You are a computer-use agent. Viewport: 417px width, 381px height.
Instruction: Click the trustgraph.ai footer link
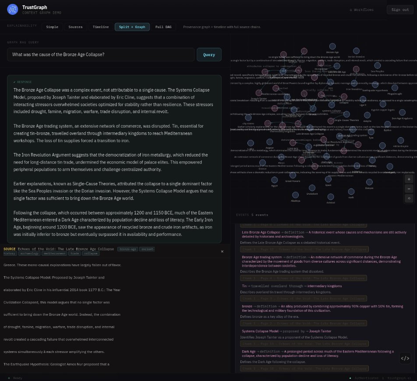click(399, 378)
